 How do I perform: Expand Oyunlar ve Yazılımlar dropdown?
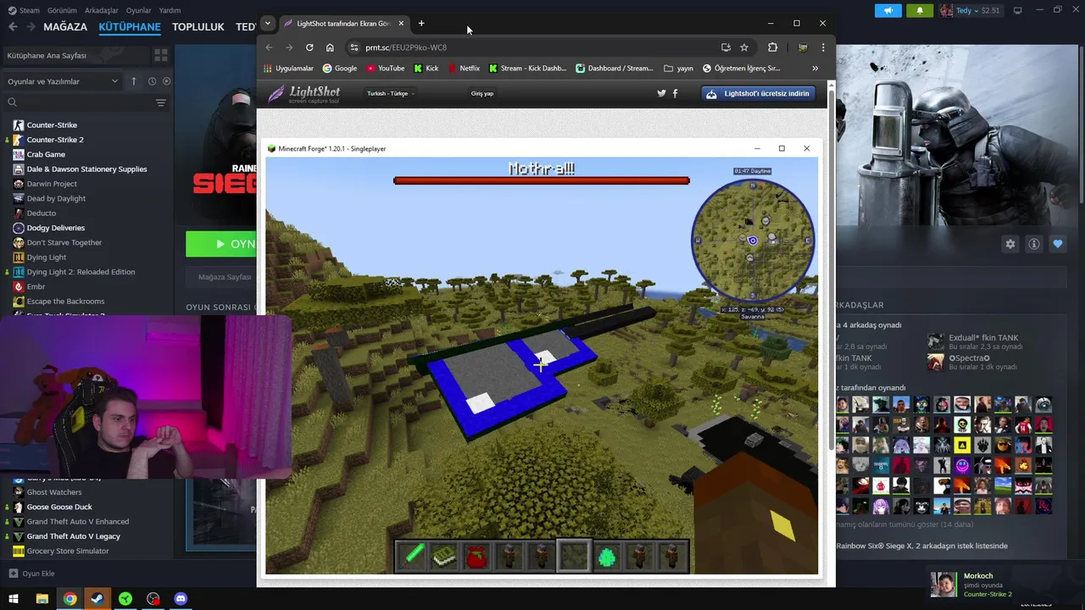pyautogui.click(x=63, y=81)
